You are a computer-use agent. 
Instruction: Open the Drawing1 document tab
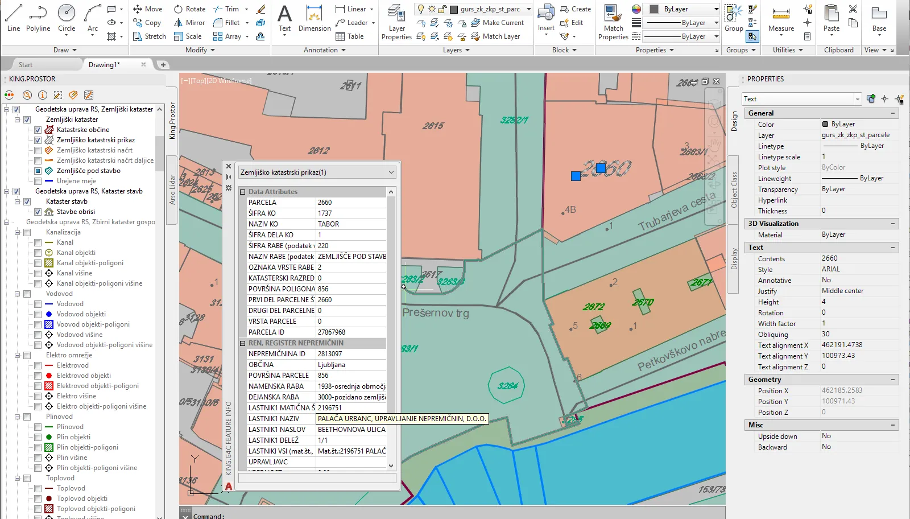[104, 65]
